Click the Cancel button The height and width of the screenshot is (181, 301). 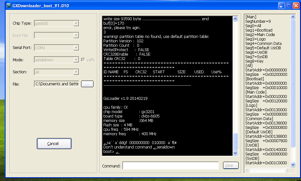(x=54, y=143)
